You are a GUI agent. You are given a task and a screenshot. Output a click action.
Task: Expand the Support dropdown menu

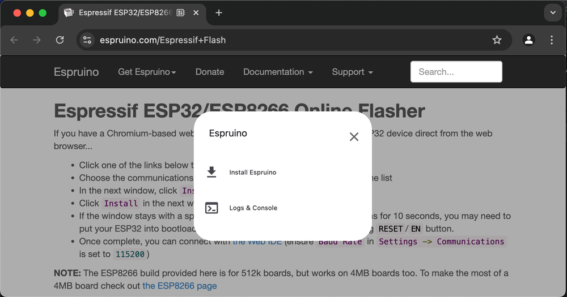[x=352, y=72]
